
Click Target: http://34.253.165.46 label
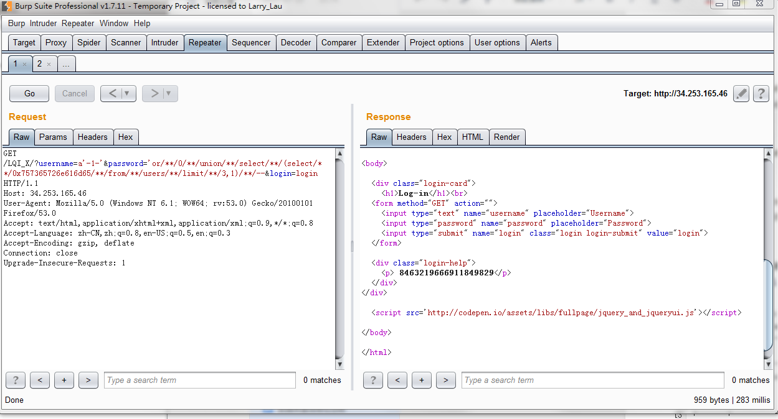pos(675,94)
